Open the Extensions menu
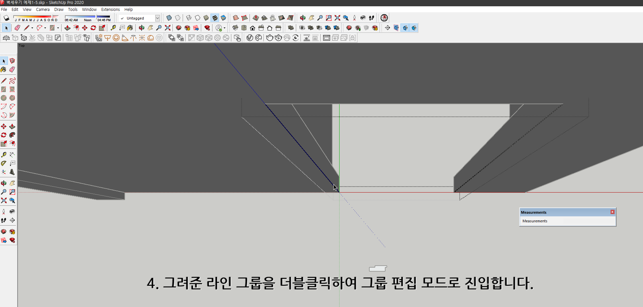This screenshot has height=307, width=643. point(111,9)
